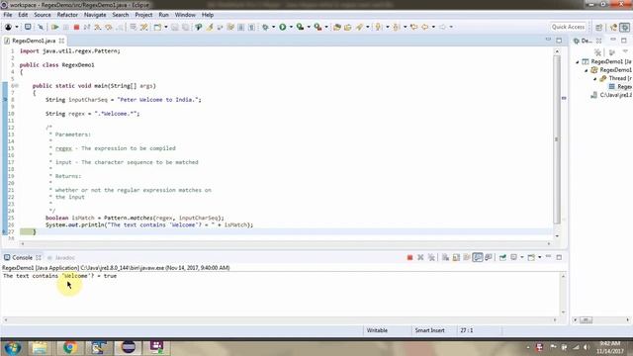
Task: Open the Open Console dropdown arrow
Action: [x=540, y=257]
